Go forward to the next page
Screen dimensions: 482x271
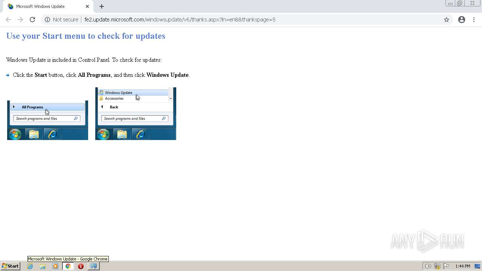(20, 20)
